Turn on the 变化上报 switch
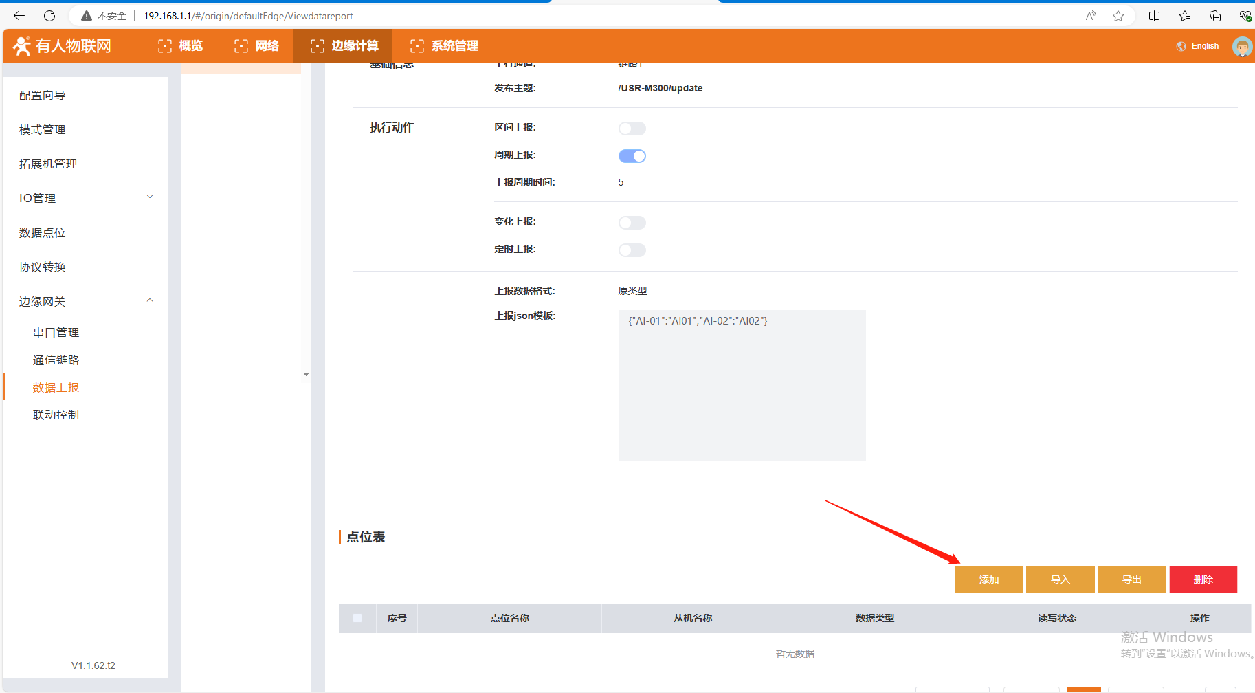 632,223
